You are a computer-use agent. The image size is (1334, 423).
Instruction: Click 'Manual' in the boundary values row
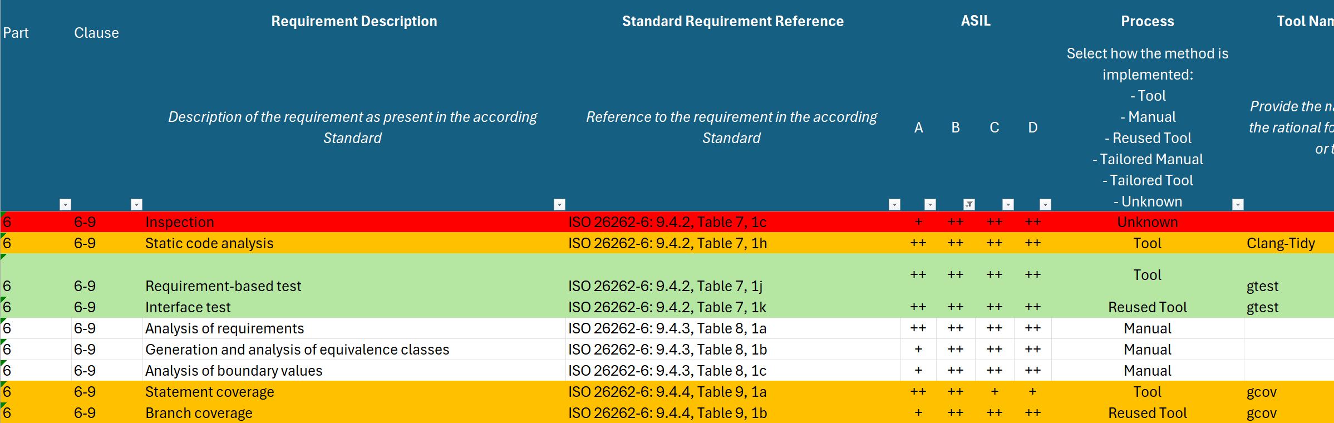(1148, 371)
